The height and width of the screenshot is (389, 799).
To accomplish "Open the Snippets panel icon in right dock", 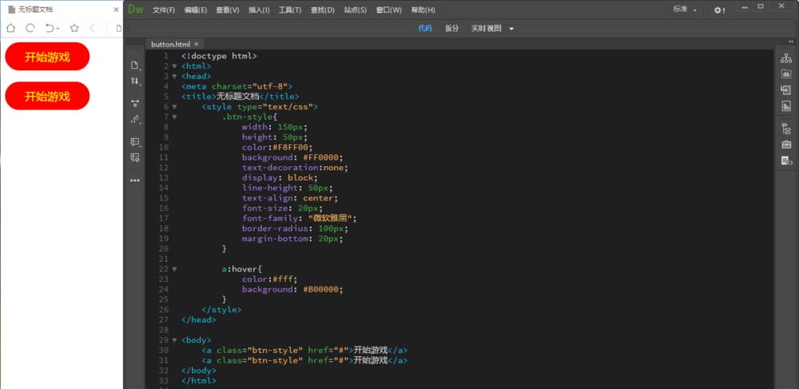I will click(x=786, y=161).
